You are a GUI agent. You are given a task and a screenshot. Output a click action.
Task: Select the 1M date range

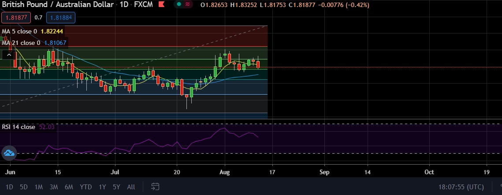(x=39, y=187)
